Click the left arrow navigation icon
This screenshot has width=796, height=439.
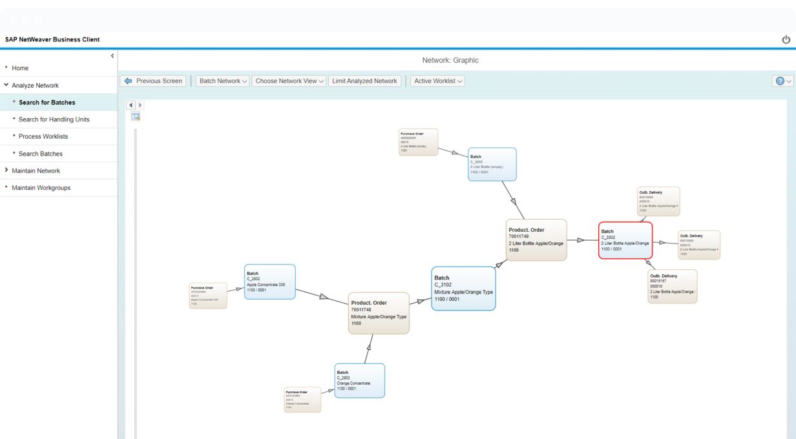click(x=131, y=105)
